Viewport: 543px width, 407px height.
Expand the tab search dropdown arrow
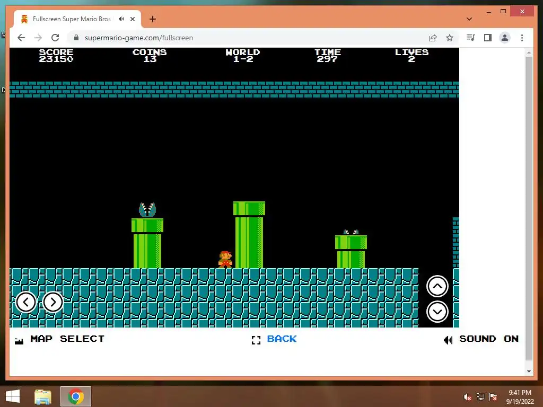point(469,19)
